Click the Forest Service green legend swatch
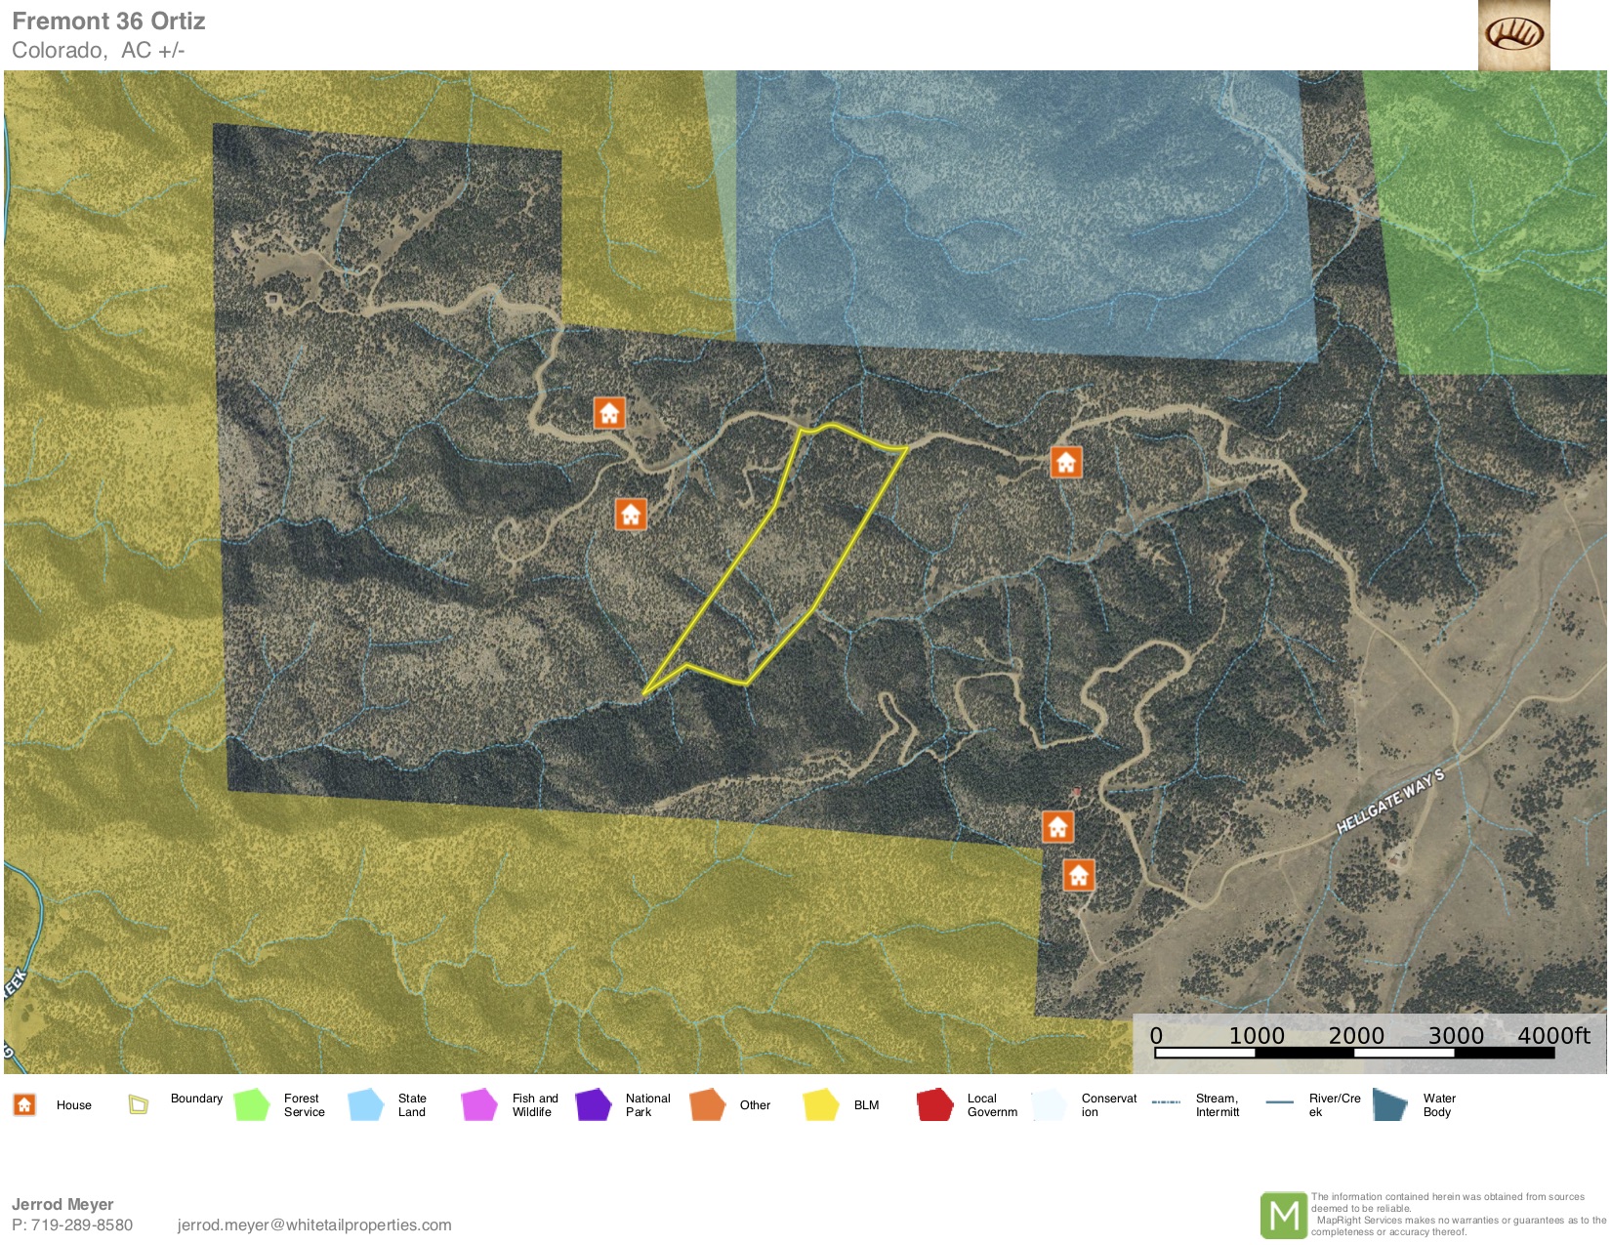 pos(252,1104)
